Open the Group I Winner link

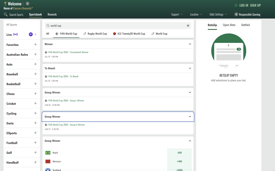(66, 101)
